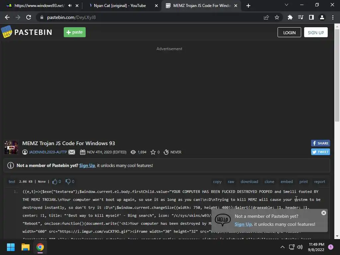The height and width of the screenshot is (255, 340).
Task: Click the expiration clock icon
Action: pyautogui.click(x=166, y=152)
